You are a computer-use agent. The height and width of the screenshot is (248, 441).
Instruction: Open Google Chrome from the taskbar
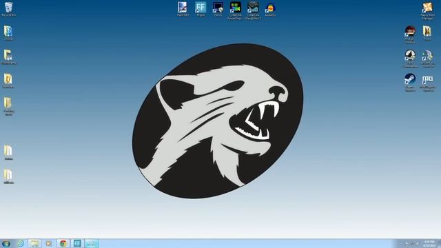click(x=63, y=243)
